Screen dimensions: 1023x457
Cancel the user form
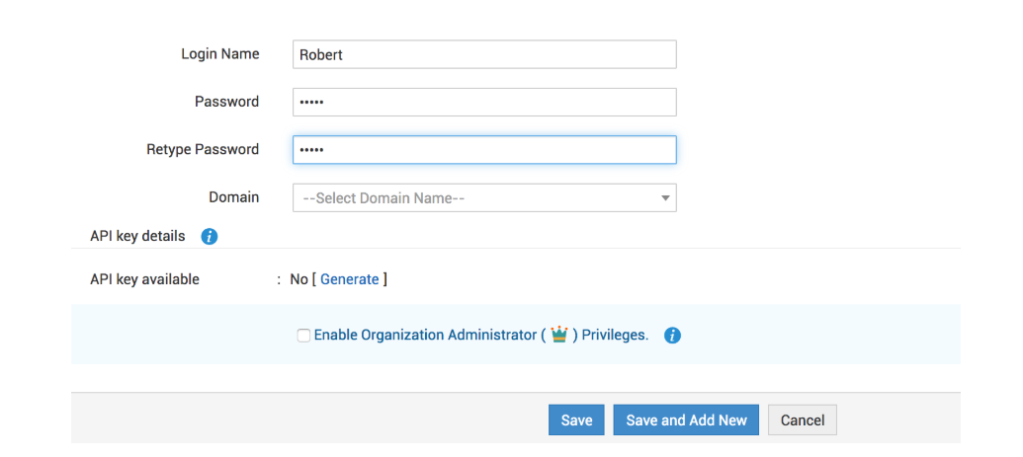click(x=803, y=420)
